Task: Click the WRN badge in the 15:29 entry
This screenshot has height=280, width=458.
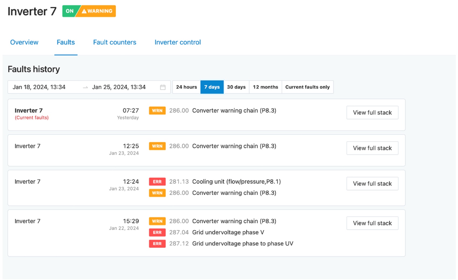Action: [157, 221]
